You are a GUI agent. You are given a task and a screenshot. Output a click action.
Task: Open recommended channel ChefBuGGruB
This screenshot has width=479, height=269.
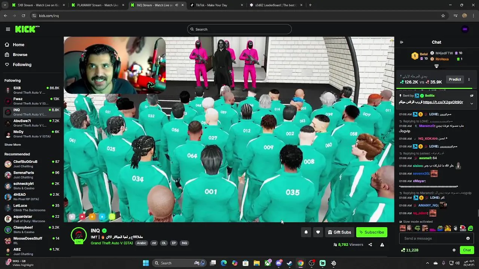click(32, 164)
